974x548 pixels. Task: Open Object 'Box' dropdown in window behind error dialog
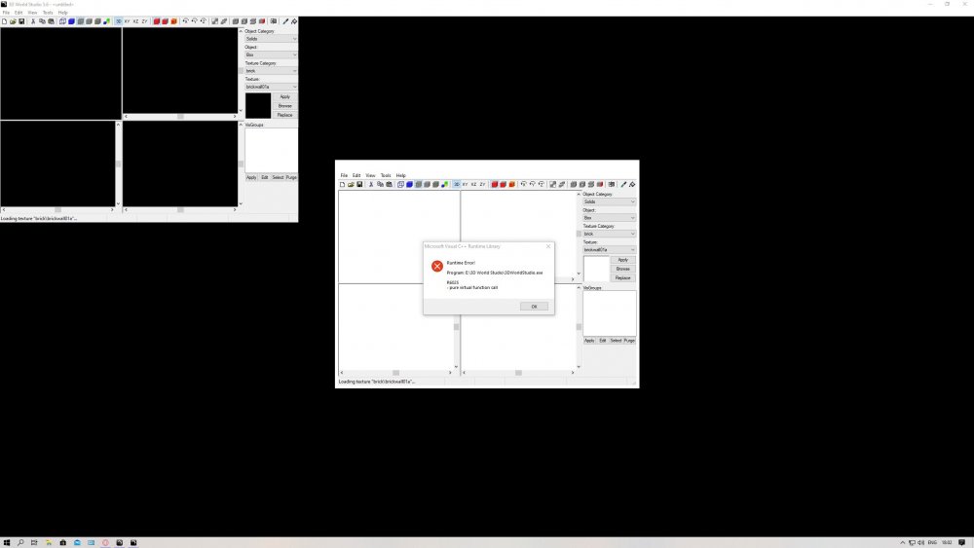coord(609,218)
